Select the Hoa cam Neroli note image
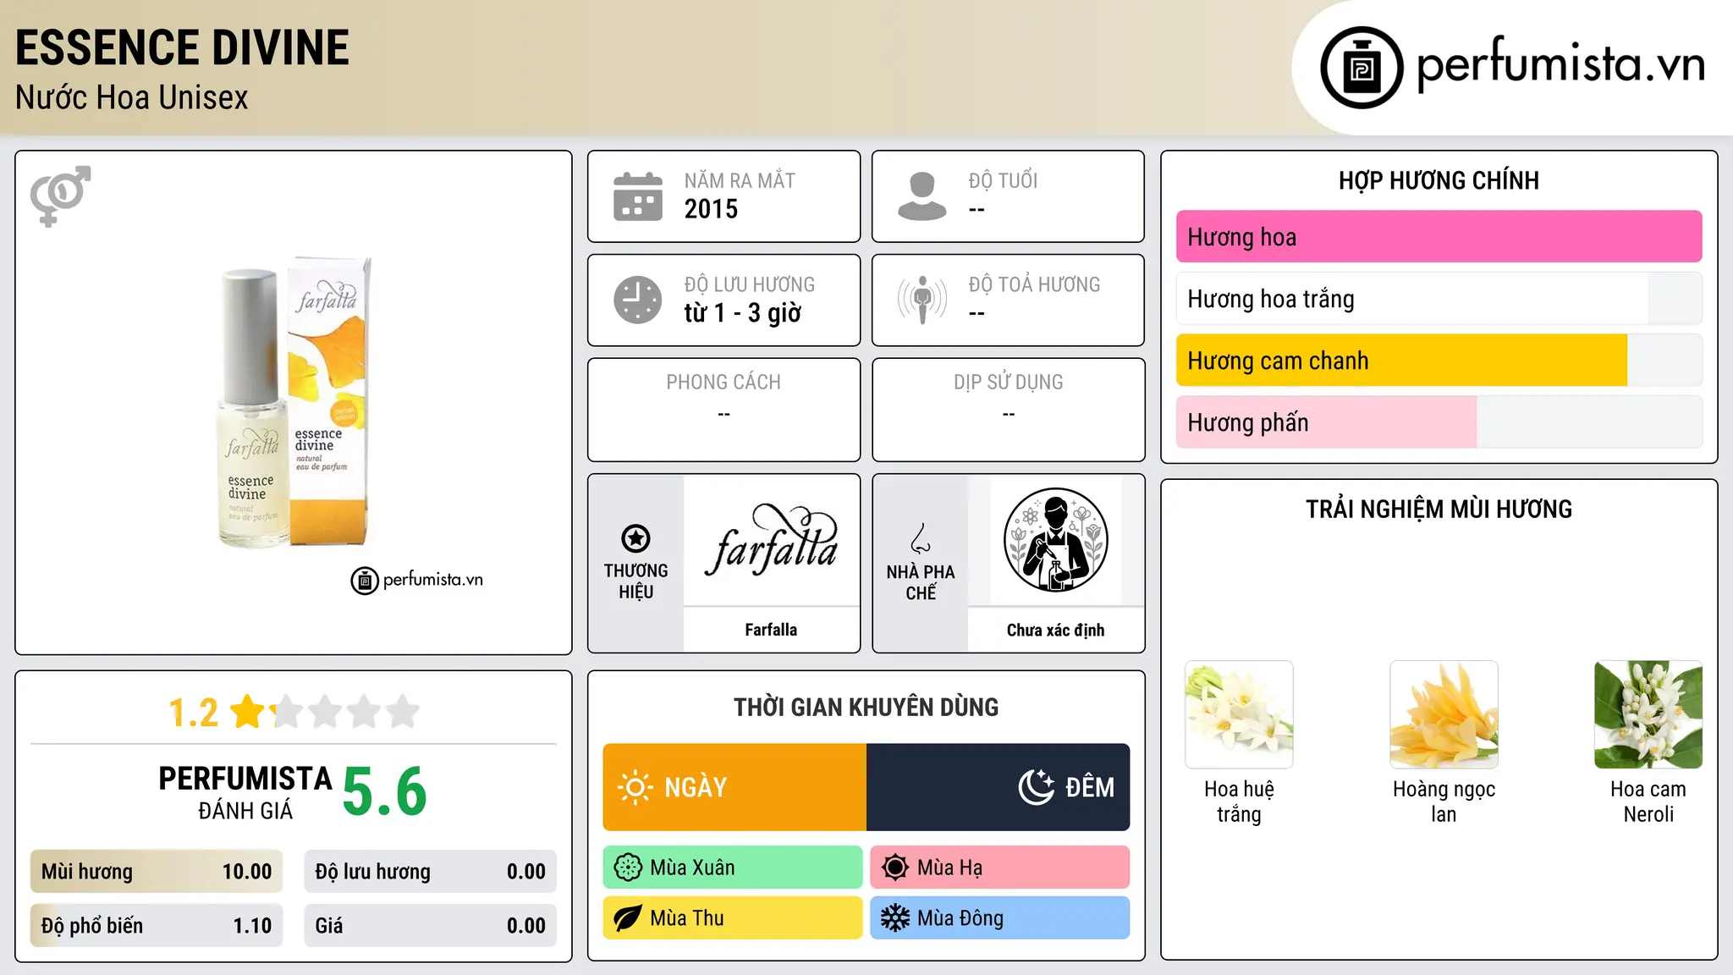The width and height of the screenshot is (1733, 975). pyautogui.click(x=1648, y=714)
